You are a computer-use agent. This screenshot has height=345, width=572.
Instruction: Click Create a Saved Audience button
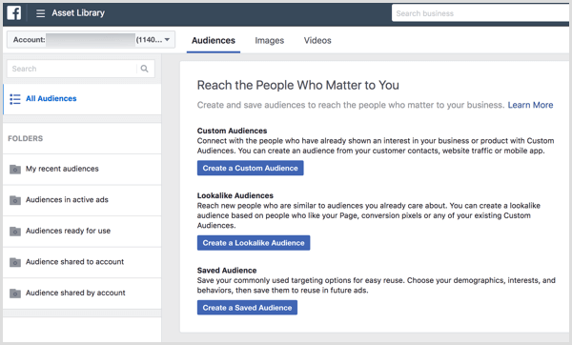(x=247, y=308)
